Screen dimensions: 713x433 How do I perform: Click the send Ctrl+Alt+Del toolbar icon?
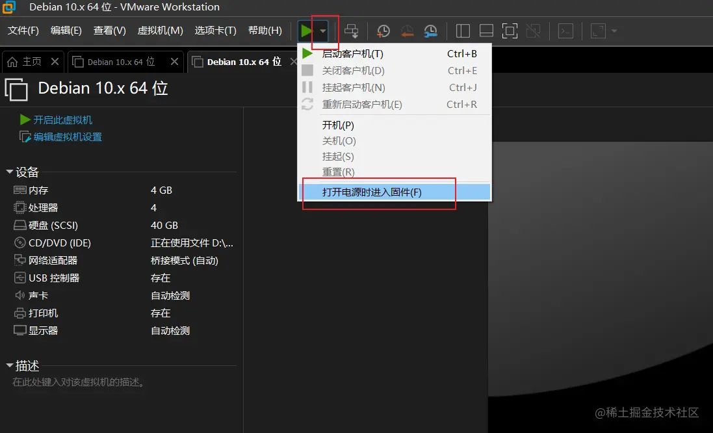click(x=351, y=31)
